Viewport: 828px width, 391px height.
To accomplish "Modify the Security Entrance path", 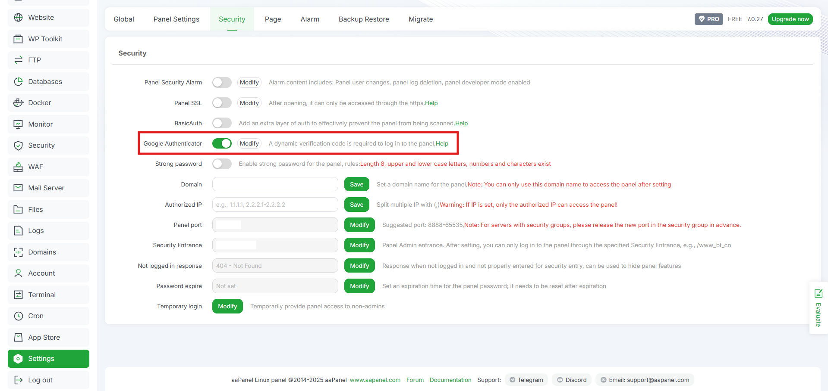I will pyautogui.click(x=359, y=245).
